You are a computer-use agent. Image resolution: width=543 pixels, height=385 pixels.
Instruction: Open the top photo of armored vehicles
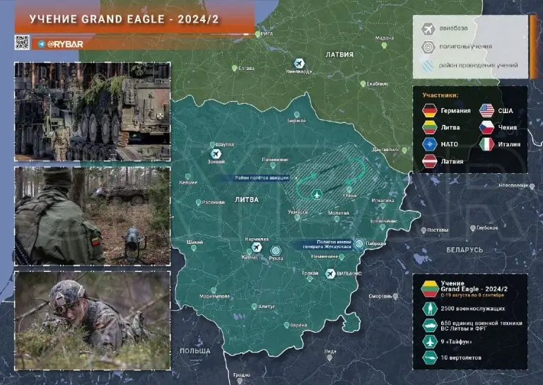(92, 111)
